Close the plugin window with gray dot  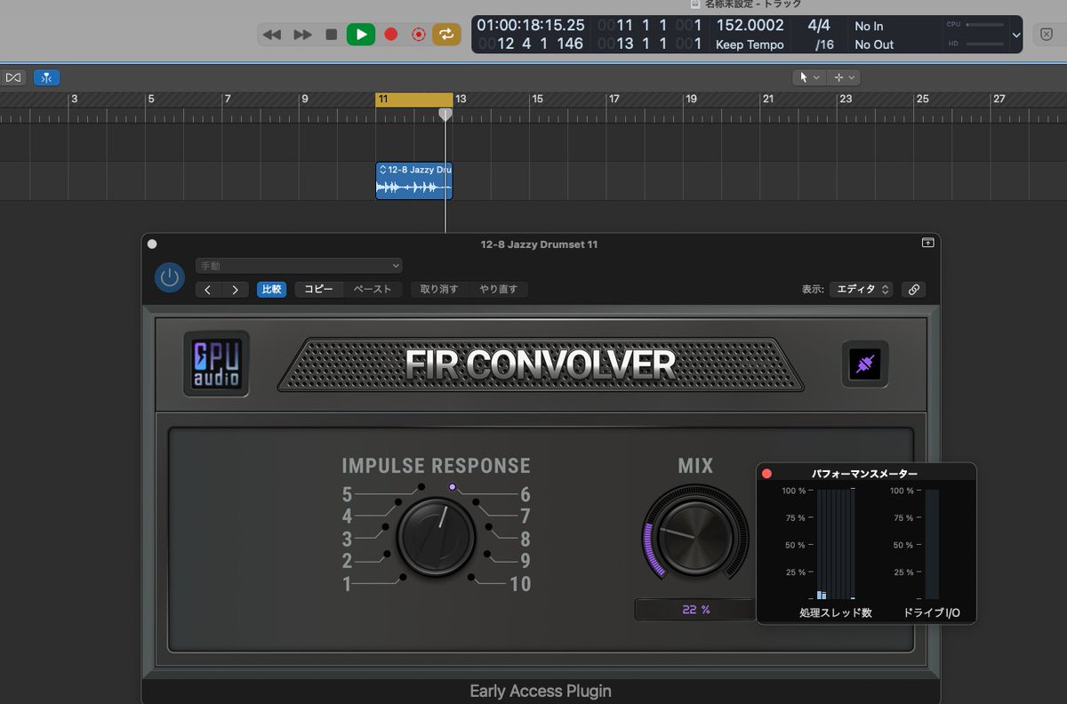point(152,244)
